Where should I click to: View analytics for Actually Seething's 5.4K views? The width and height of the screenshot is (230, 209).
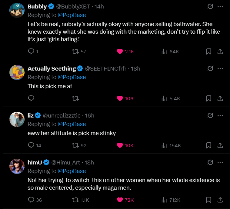(x=171, y=98)
